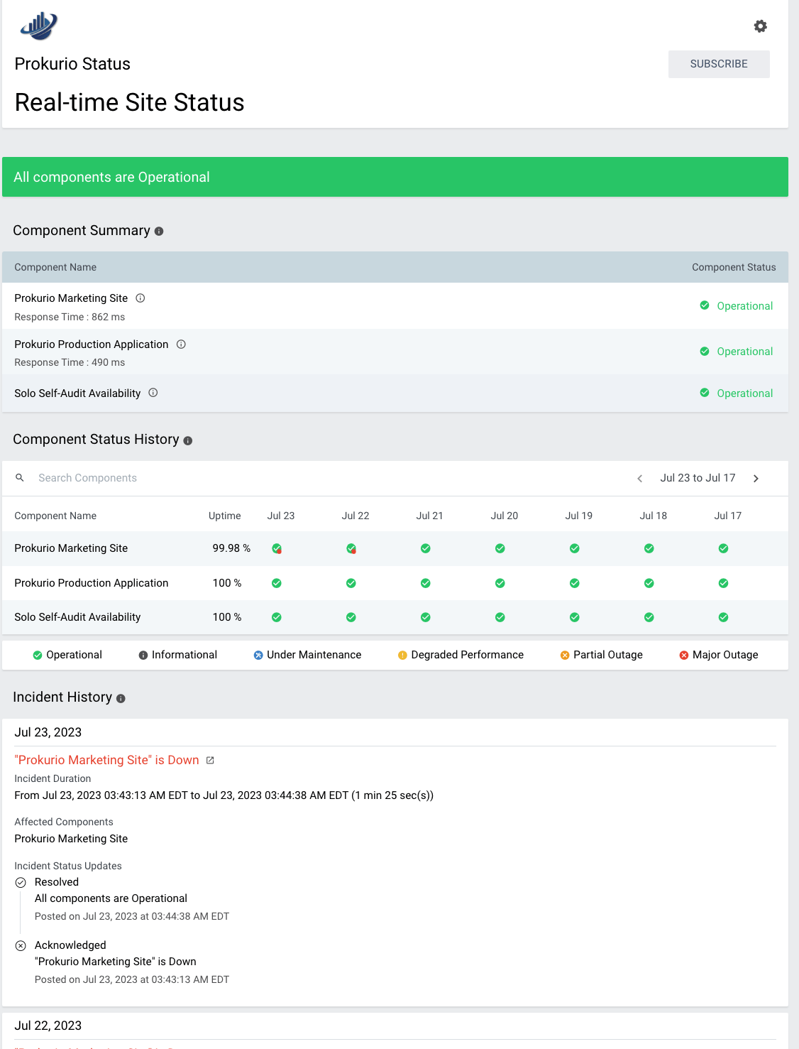Click the Resolved status update
Viewport: 799px width, 1049px height.
[57, 882]
